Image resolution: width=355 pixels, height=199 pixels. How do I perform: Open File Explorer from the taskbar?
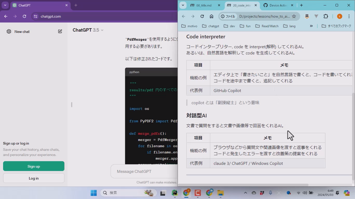pyautogui.click(x=221, y=193)
